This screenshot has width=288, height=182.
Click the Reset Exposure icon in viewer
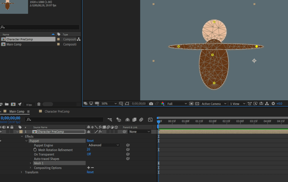[x=273, y=104]
